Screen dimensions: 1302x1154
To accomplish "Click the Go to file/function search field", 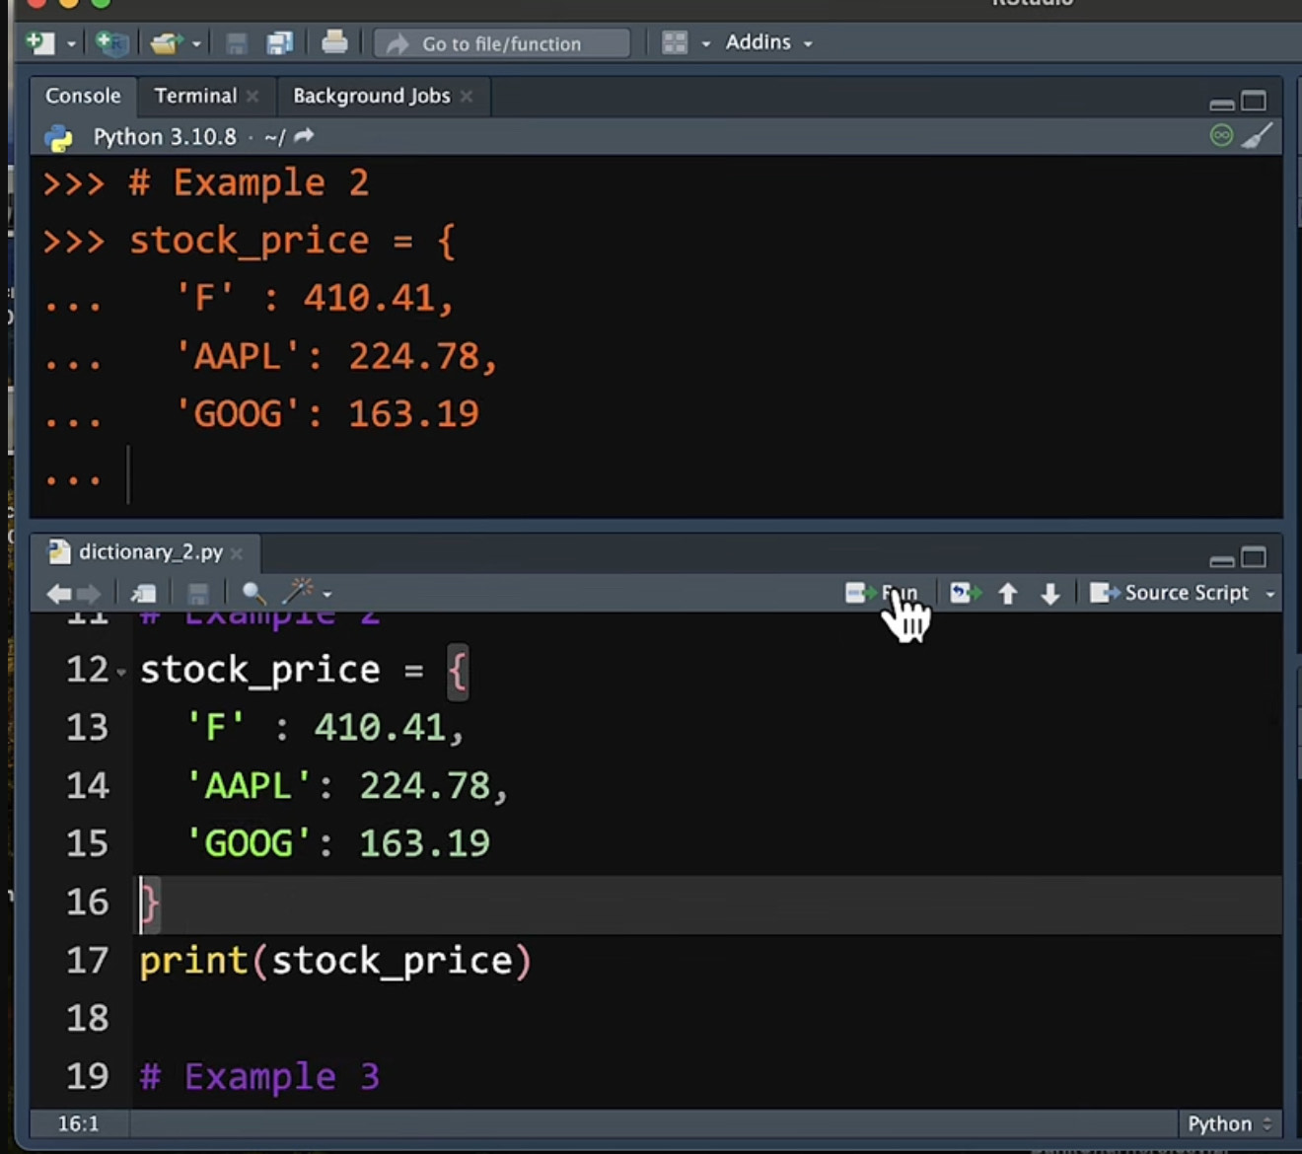I will 502,43.
